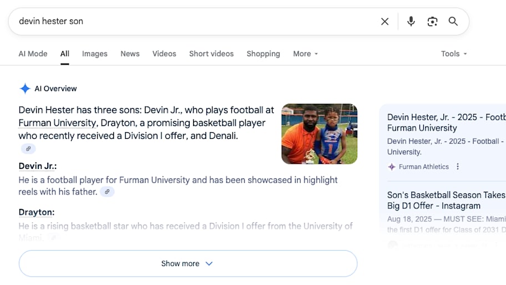
Task: Go to the Videos tab
Action: click(164, 54)
